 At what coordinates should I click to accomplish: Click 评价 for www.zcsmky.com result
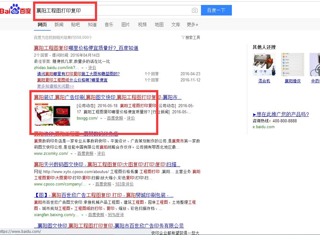(101, 154)
